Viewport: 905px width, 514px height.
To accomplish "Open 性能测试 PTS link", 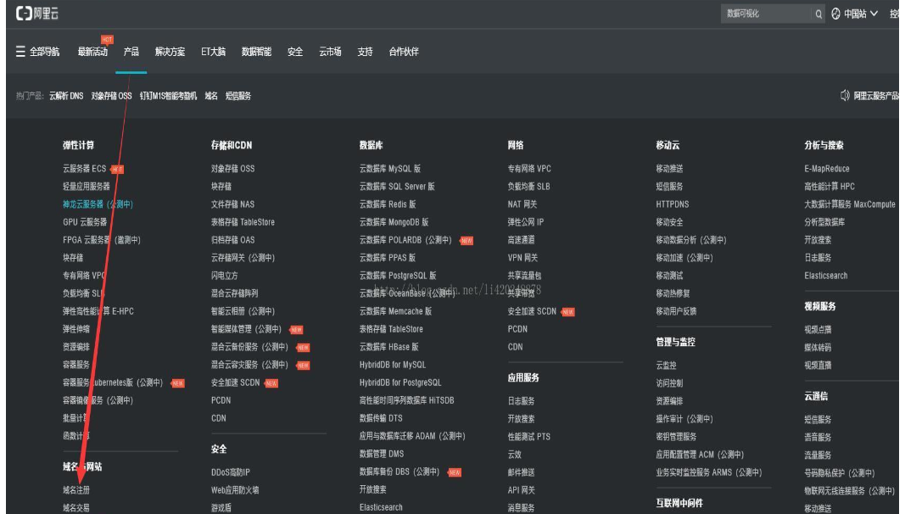I will pyautogui.click(x=528, y=437).
